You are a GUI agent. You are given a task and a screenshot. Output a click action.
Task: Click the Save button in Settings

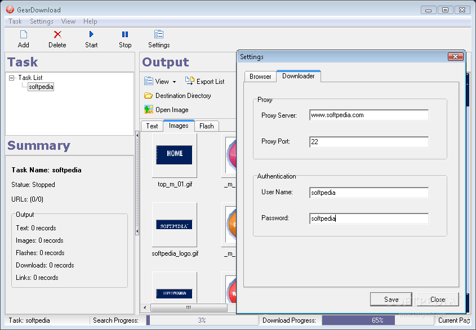point(391,300)
